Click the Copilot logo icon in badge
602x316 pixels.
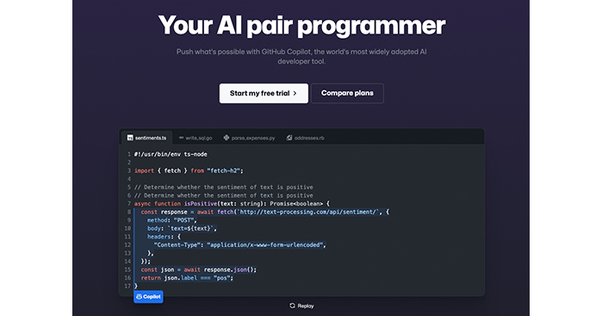[x=140, y=296]
